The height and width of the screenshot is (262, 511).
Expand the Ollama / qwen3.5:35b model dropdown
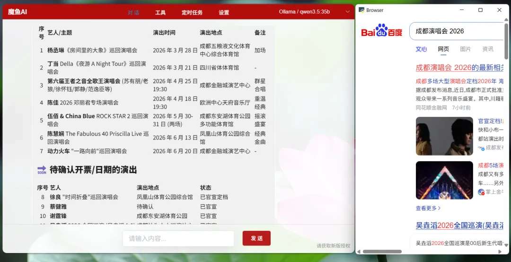[314, 12]
